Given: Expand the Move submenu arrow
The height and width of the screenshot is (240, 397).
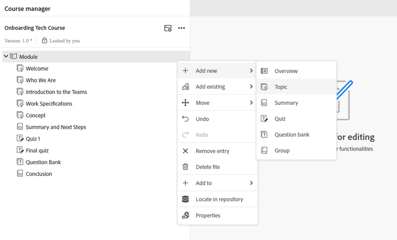Looking at the screenshot, I should coord(251,103).
